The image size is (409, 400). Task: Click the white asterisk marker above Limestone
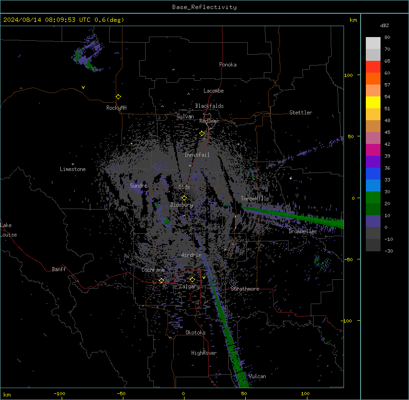pos(73,164)
